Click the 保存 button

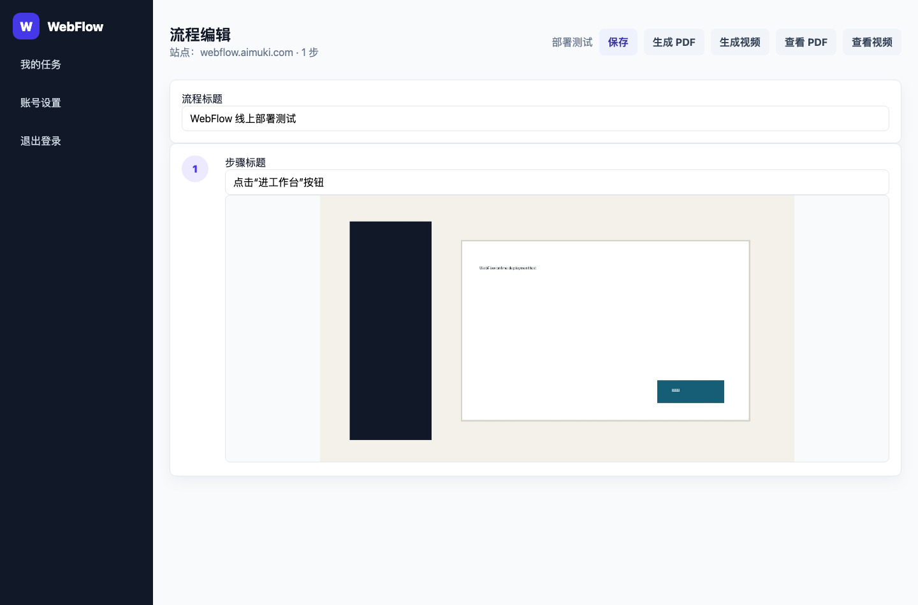(x=618, y=42)
